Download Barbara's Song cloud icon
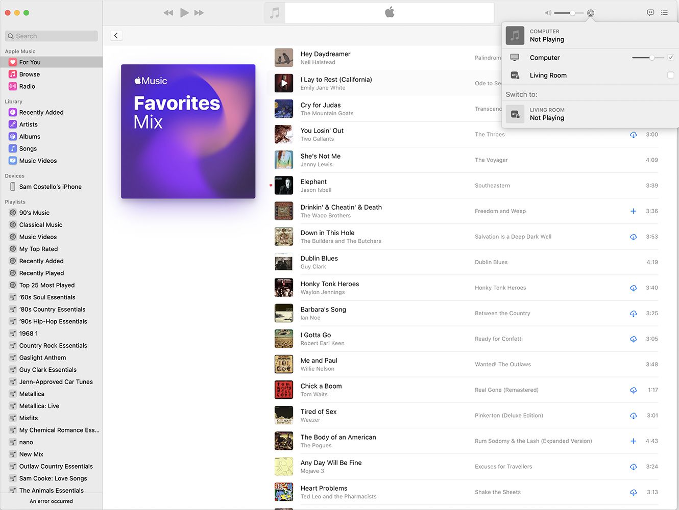Viewport: 679px width, 510px height. point(633,313)
